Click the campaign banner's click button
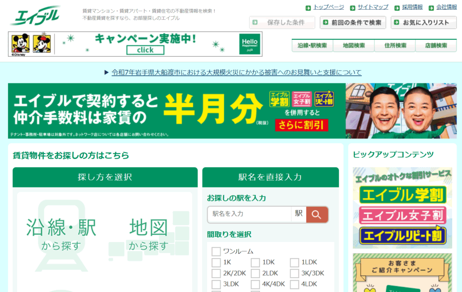462x292 pixels. pos(145,50)
